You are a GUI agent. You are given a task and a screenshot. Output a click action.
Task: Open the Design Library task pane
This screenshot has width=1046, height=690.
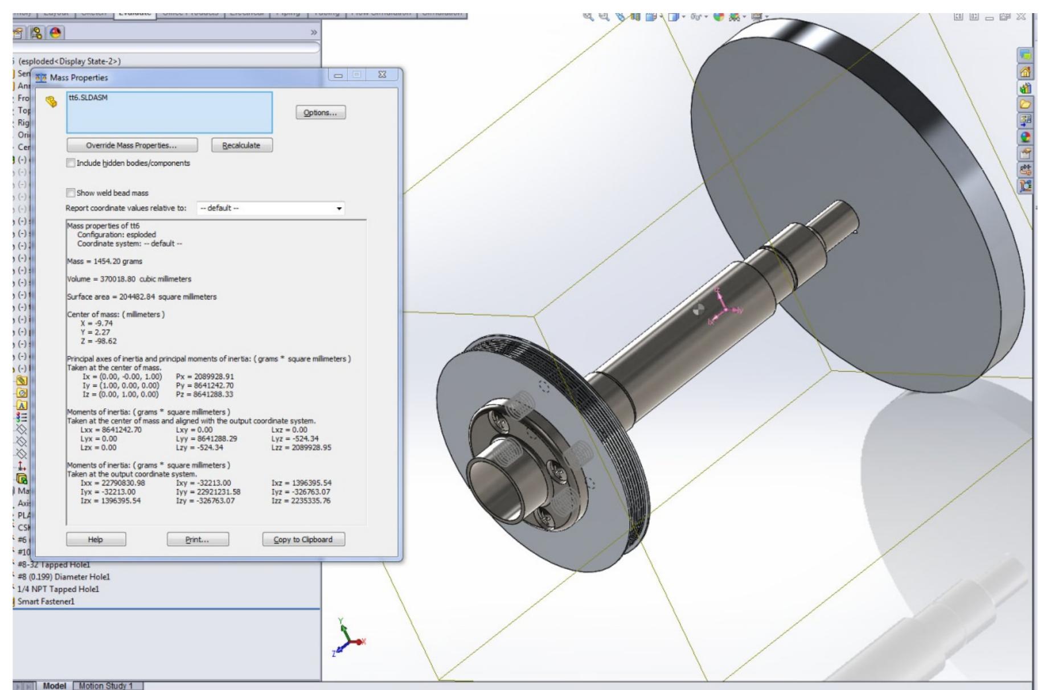1026,88
